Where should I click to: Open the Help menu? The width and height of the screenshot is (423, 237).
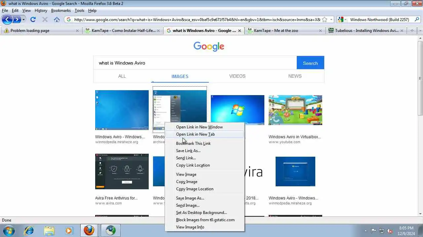[92, 11]
